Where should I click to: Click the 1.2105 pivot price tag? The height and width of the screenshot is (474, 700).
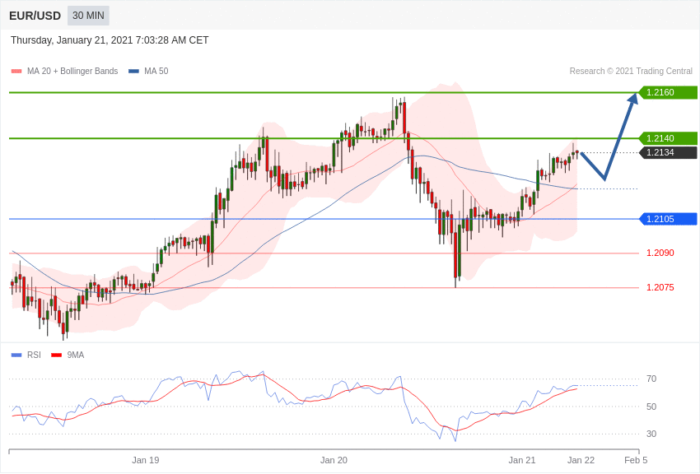pyautogui.click(x=668, y=219)
